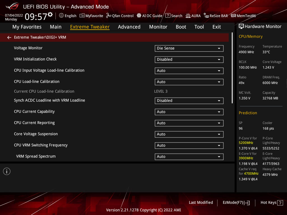Image resolution: width=287 pixels, height=215 pixels.
Task: Select CPU Current Capability label
Action: click(34, 111)
